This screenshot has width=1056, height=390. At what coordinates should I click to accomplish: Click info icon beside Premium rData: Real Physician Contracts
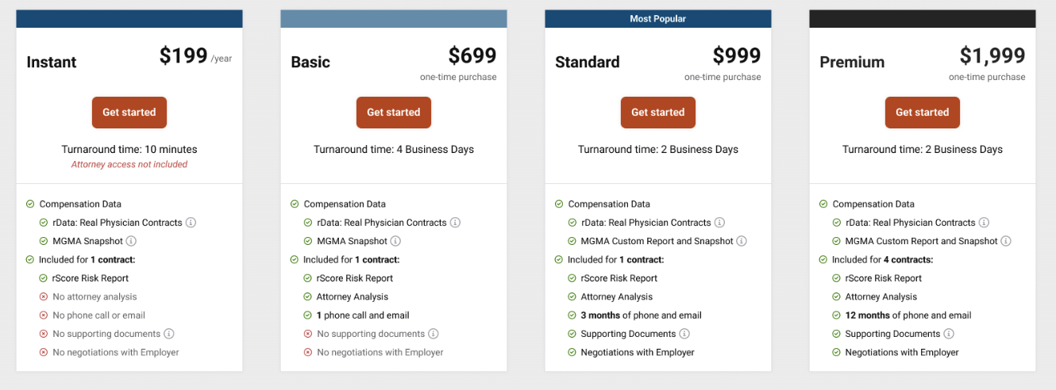[x=985, y=223]
